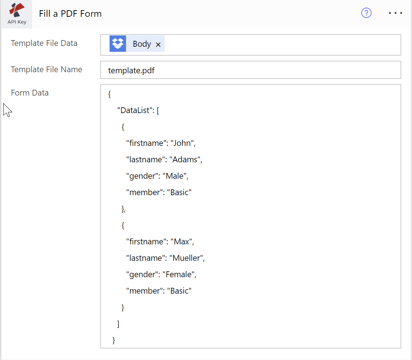Remove the Body token with the x
The width and height of the screenshot is (412, 360).
coord(158,44)
